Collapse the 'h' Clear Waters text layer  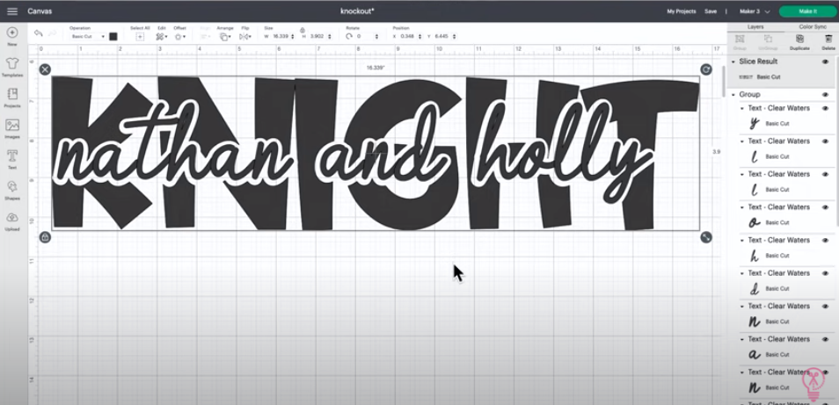742,241
